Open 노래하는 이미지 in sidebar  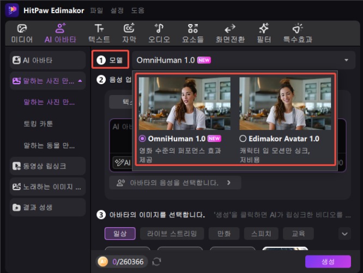click(47, 187)
